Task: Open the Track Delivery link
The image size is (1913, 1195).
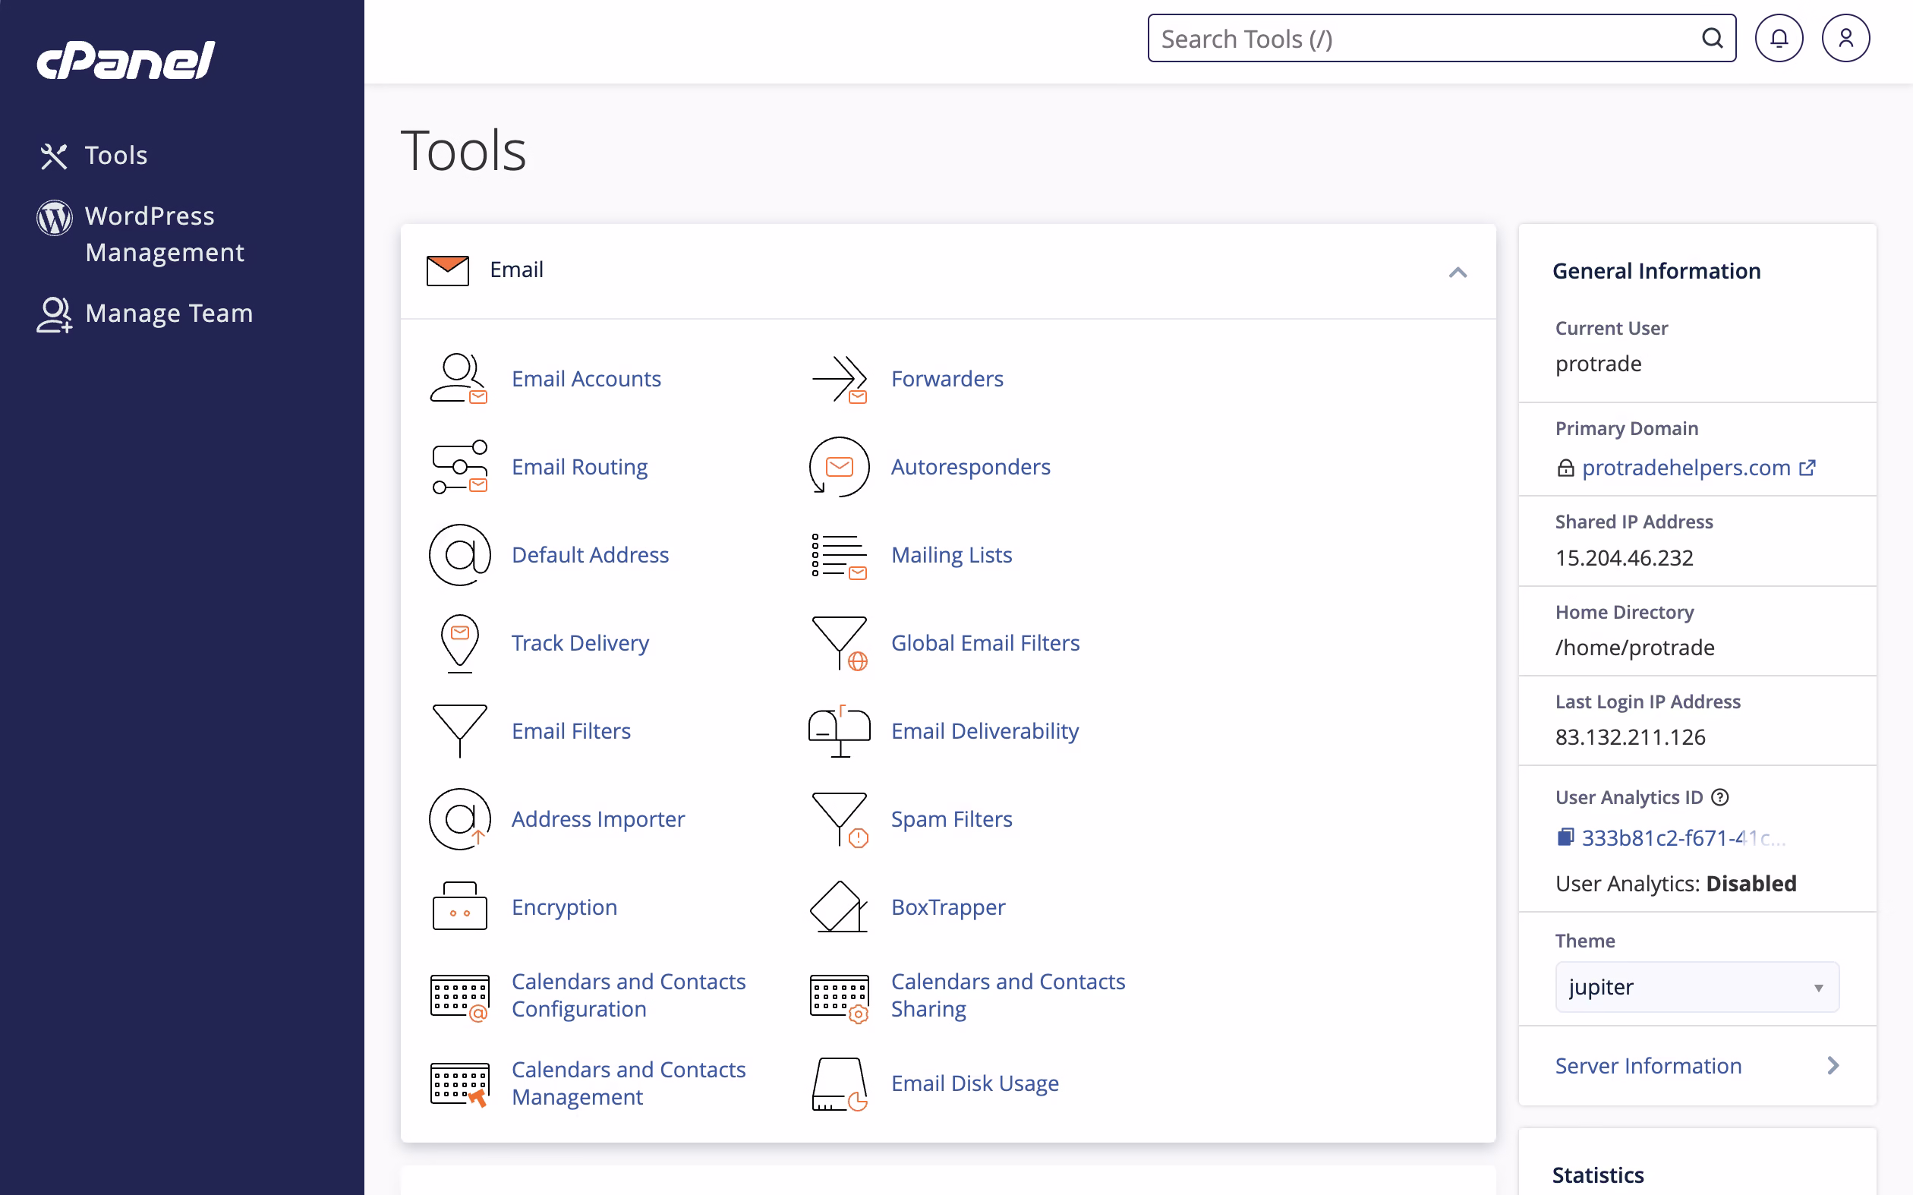Action: coord(581,643)
